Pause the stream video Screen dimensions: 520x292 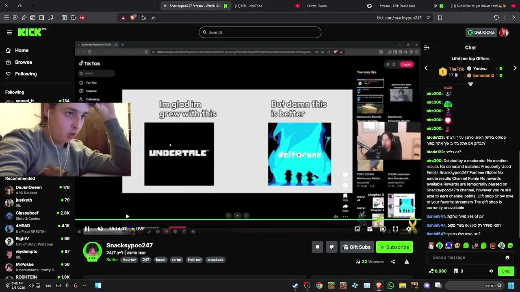point(87,229)
